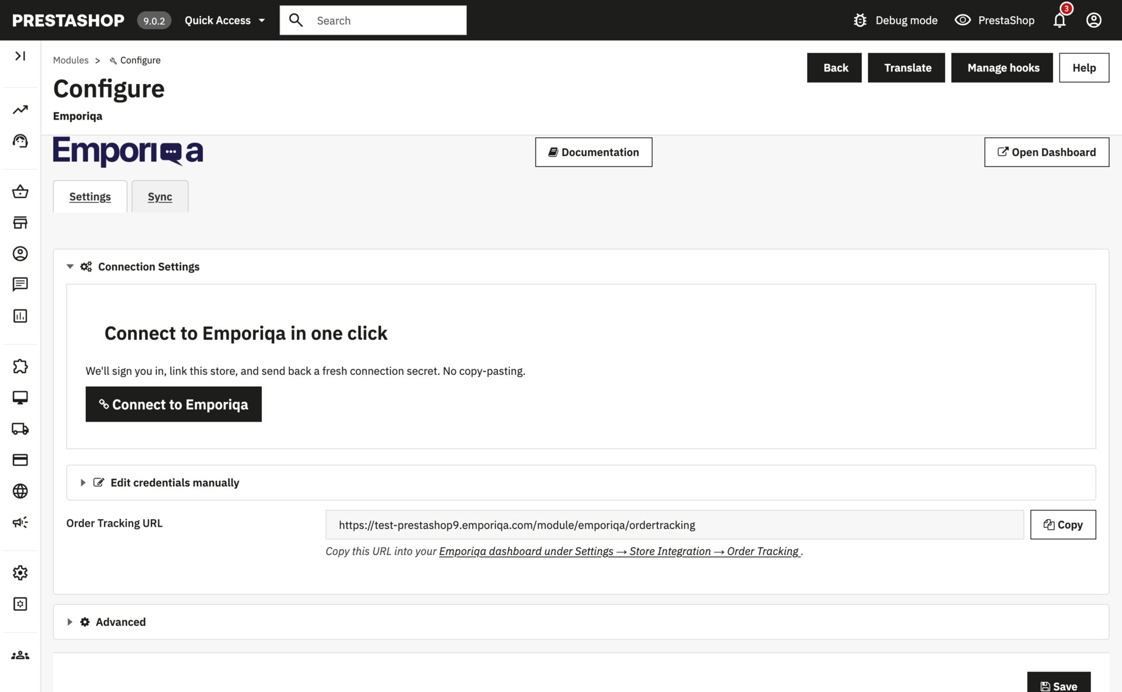Click the search magnifier icon
Image resolution: width=1122 pixels, height=692 pixels.
tap(296, 20)
